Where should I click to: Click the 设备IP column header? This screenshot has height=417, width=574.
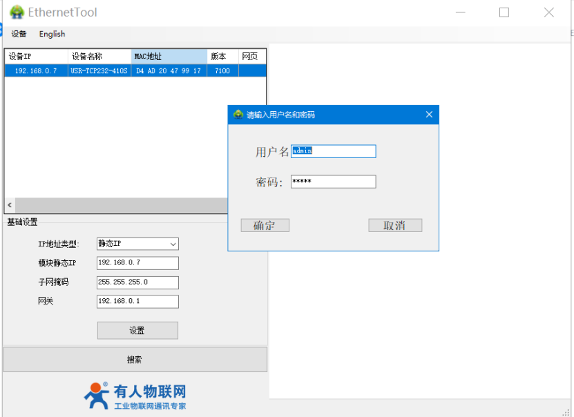tap(36, 57)
